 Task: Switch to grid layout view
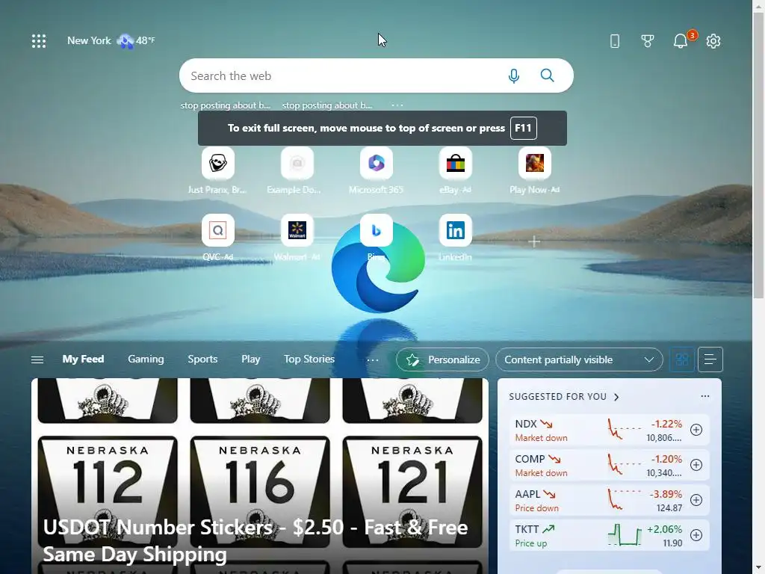pos(681,359)
